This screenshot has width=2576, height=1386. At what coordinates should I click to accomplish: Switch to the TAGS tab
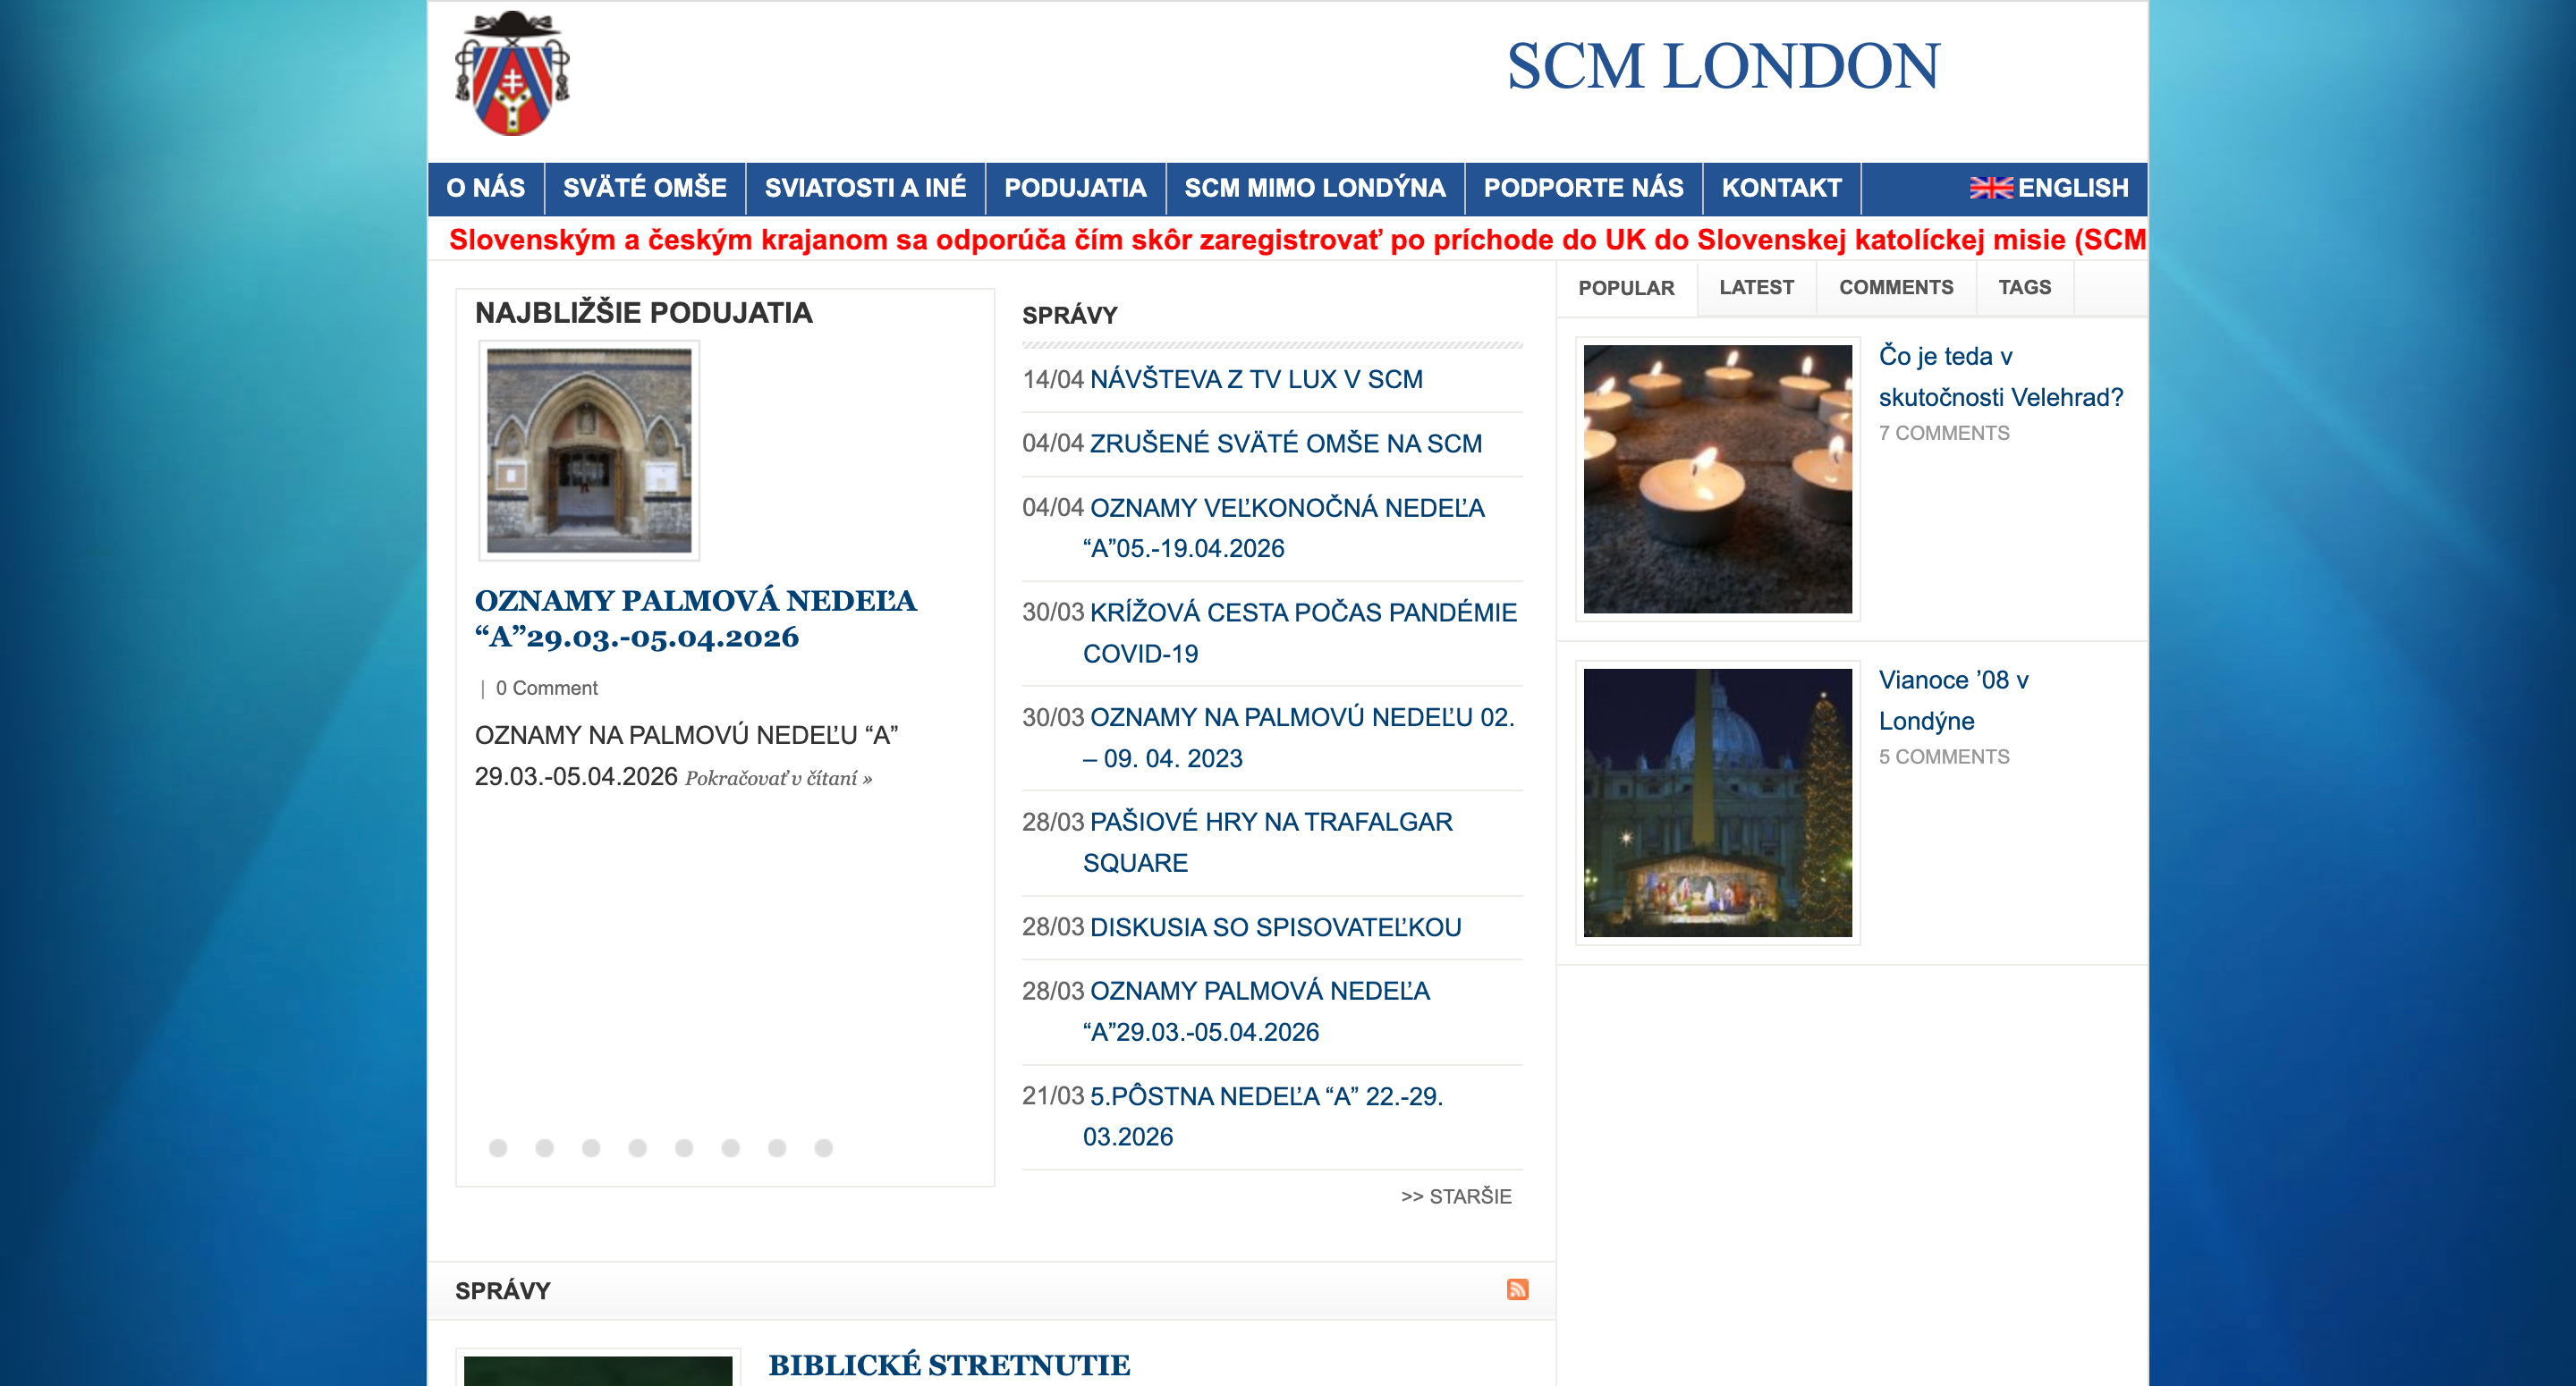(x=2024, y=287)
